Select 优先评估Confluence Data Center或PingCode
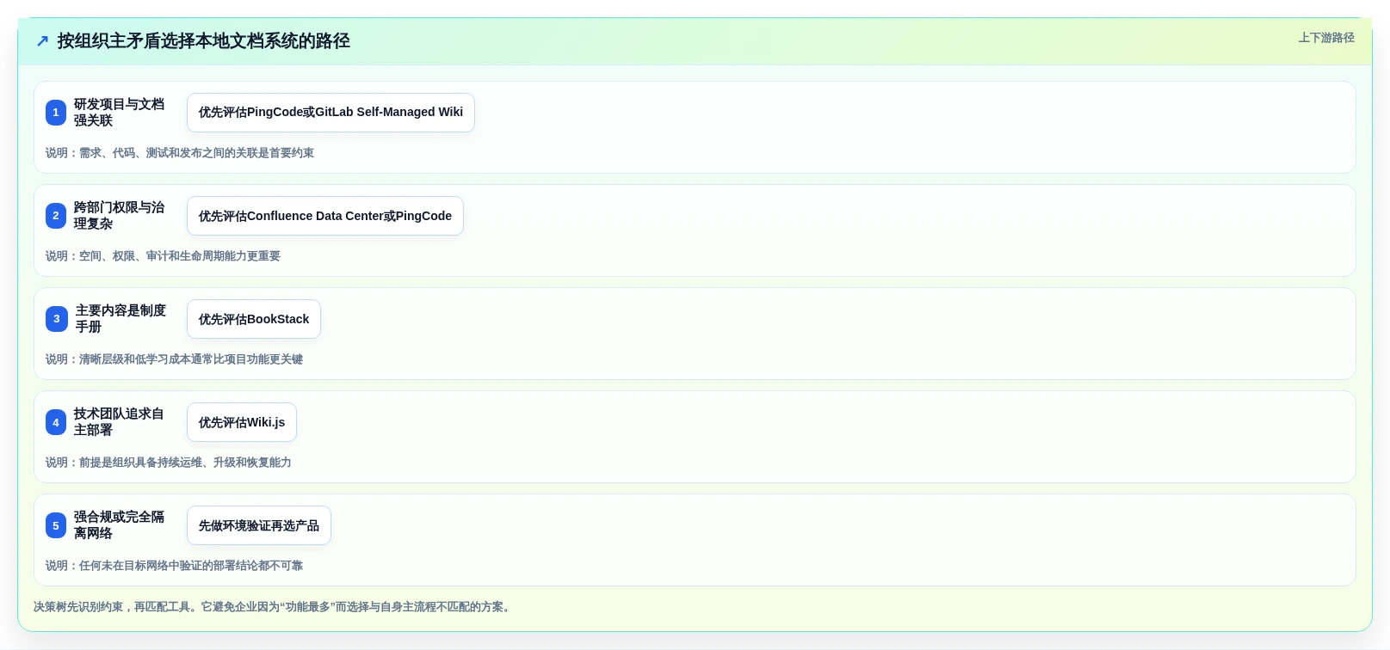1390x650 pixels. 325,216
